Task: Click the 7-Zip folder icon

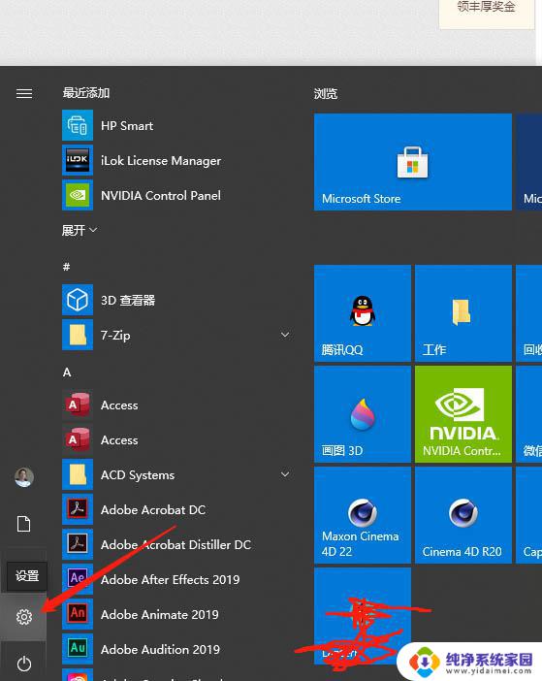Action: tap(78, 335)
